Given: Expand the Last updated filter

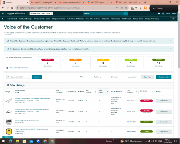Looking at the screenshot, I should coord(131,77).
